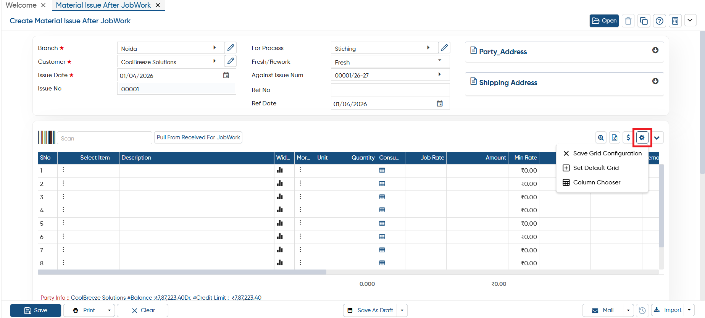This screenshot has height=318, width=705.
Task: Click Pull From Received For JobWork button
Action: coord(198,137)
